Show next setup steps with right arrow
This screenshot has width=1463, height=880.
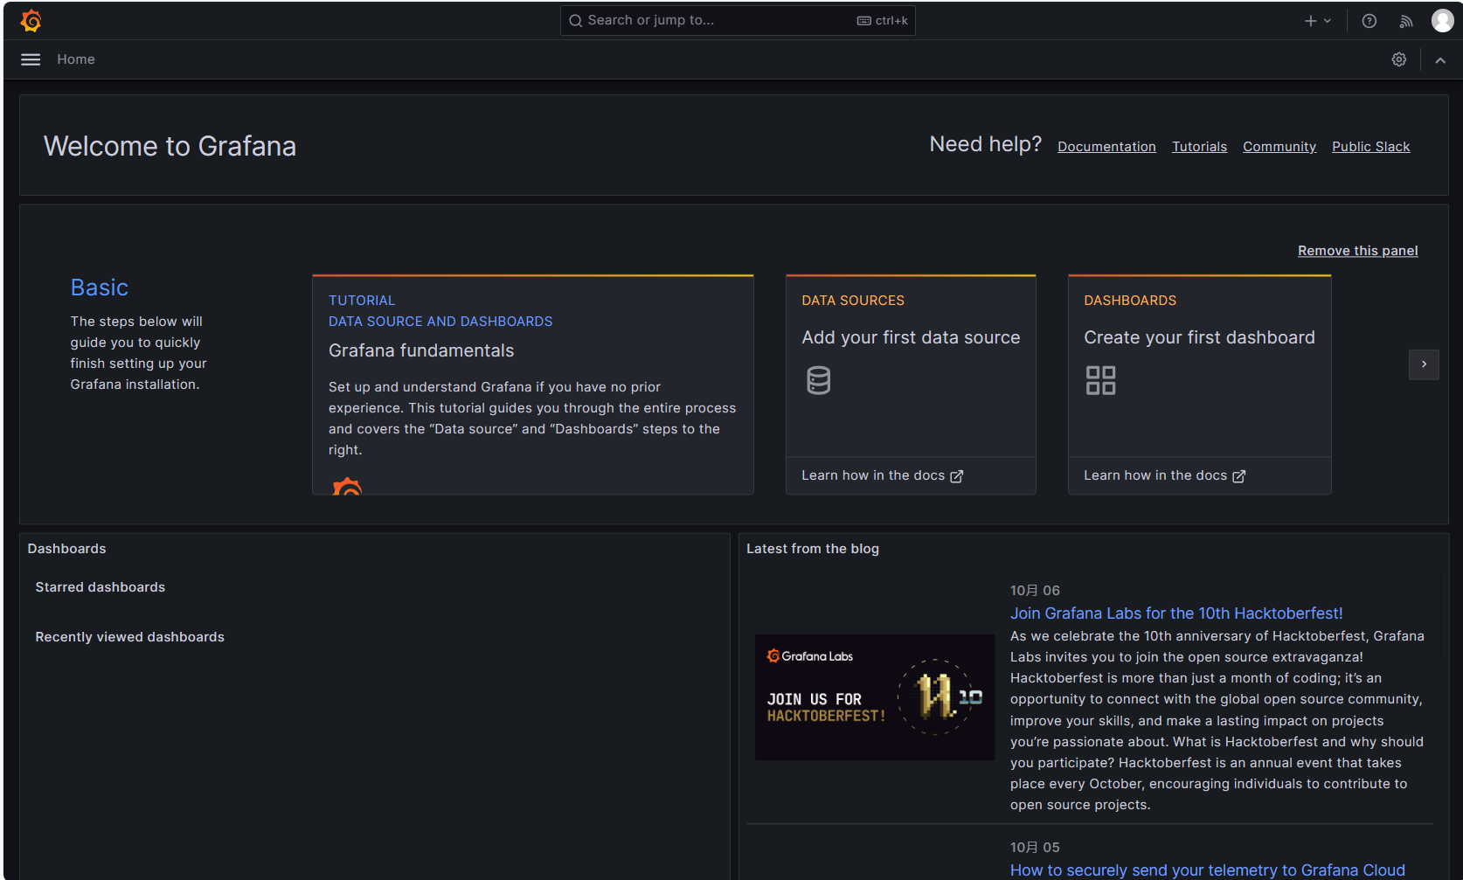(1424, 364)
